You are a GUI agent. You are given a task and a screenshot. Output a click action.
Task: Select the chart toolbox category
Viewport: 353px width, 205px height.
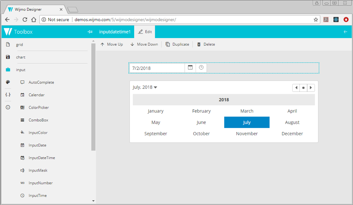(21, 57)
